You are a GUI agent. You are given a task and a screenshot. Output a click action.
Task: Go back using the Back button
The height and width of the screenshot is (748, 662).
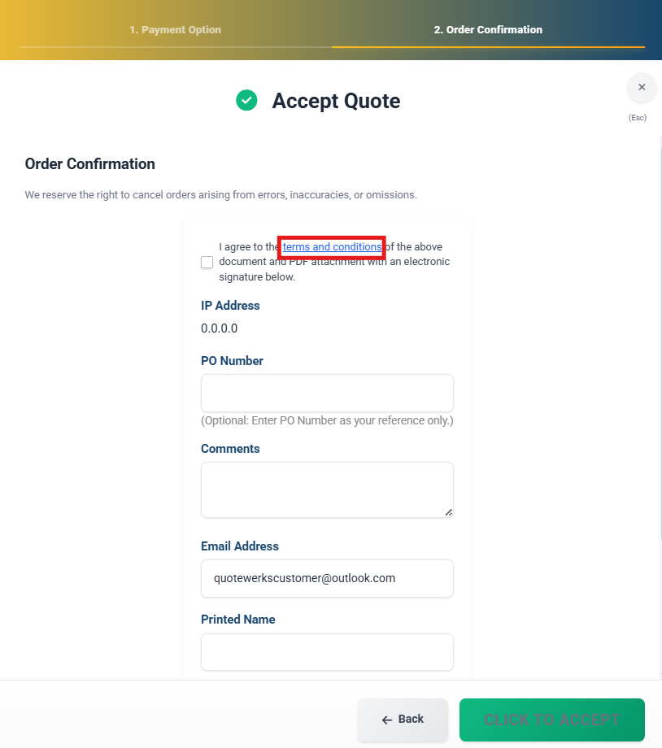pos(403,720)
